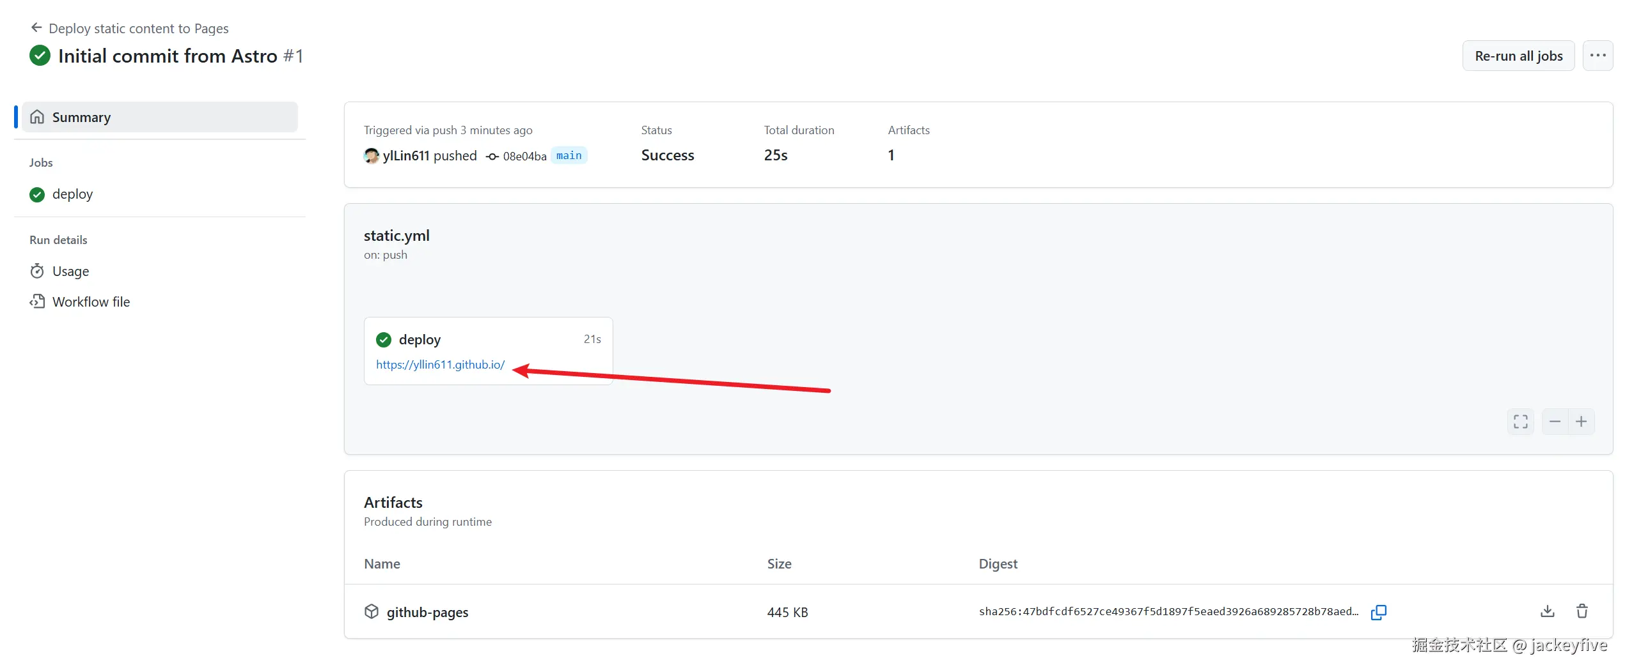Download the github-pages artifact

tap(1547, 611)
